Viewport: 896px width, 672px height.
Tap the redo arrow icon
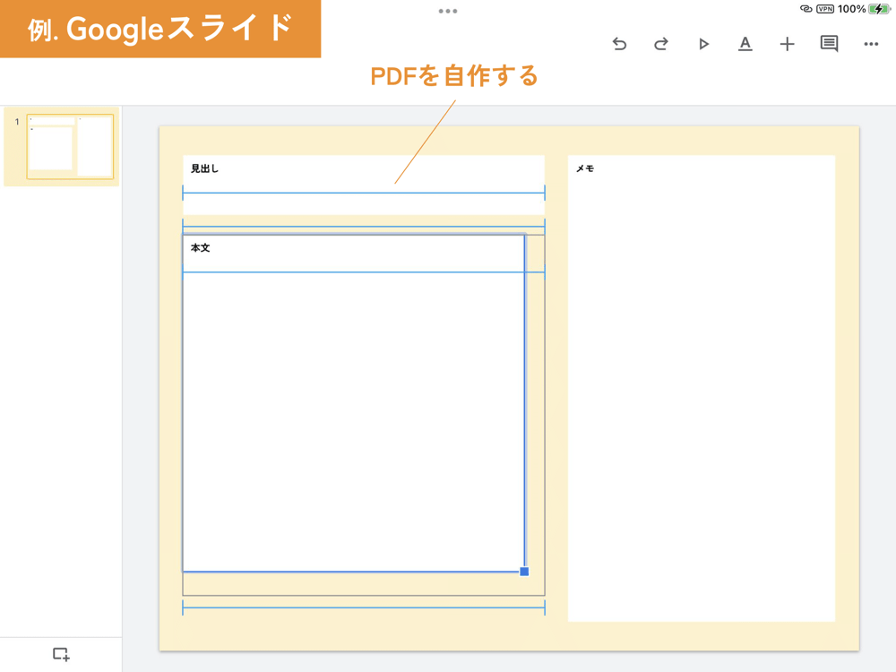(661, 44)
